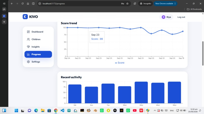Screen dimensions: 204x114
Task: Open Visual Studio Code from taskbar
Action: (62, 110)
